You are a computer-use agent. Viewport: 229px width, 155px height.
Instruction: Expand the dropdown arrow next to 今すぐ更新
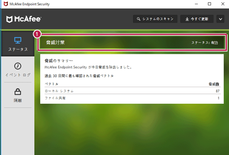(220, 19)
